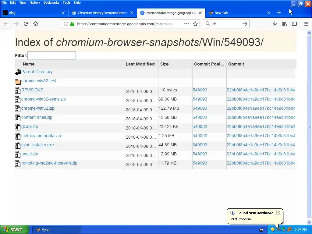Click the search field containing 'ch'

pos(226,24)
